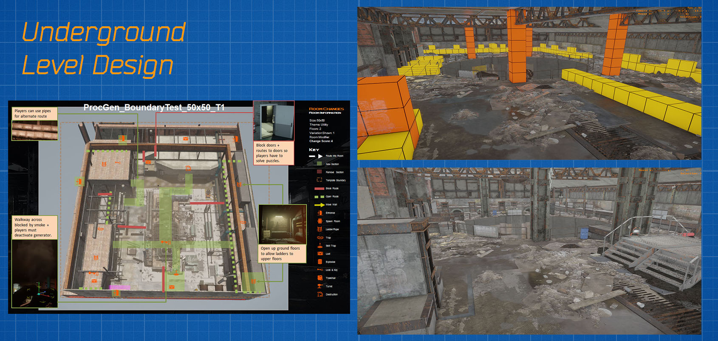
Task: Click the white Route Into Room arrow
Action: 316,156
